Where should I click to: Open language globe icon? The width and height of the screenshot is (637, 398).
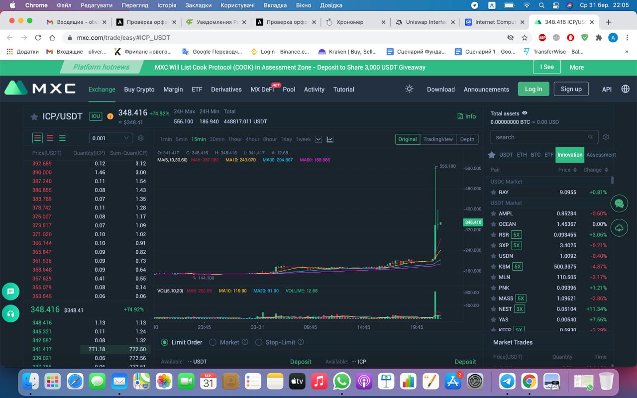pyautogui.click(x=626, y=89)
